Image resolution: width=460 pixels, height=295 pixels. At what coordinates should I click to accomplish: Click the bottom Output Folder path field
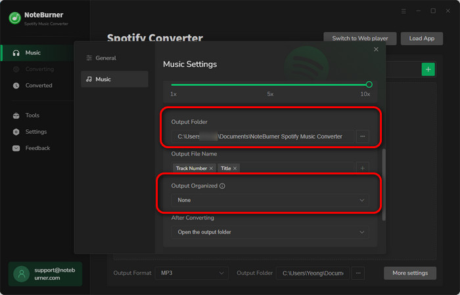point(313,273)
